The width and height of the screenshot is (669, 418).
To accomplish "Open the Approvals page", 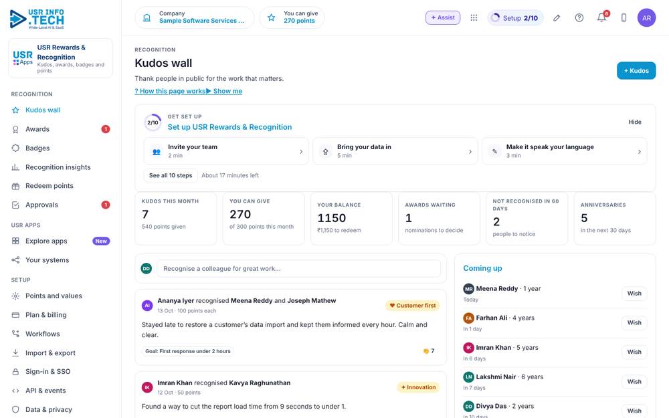I will (61, 205).
